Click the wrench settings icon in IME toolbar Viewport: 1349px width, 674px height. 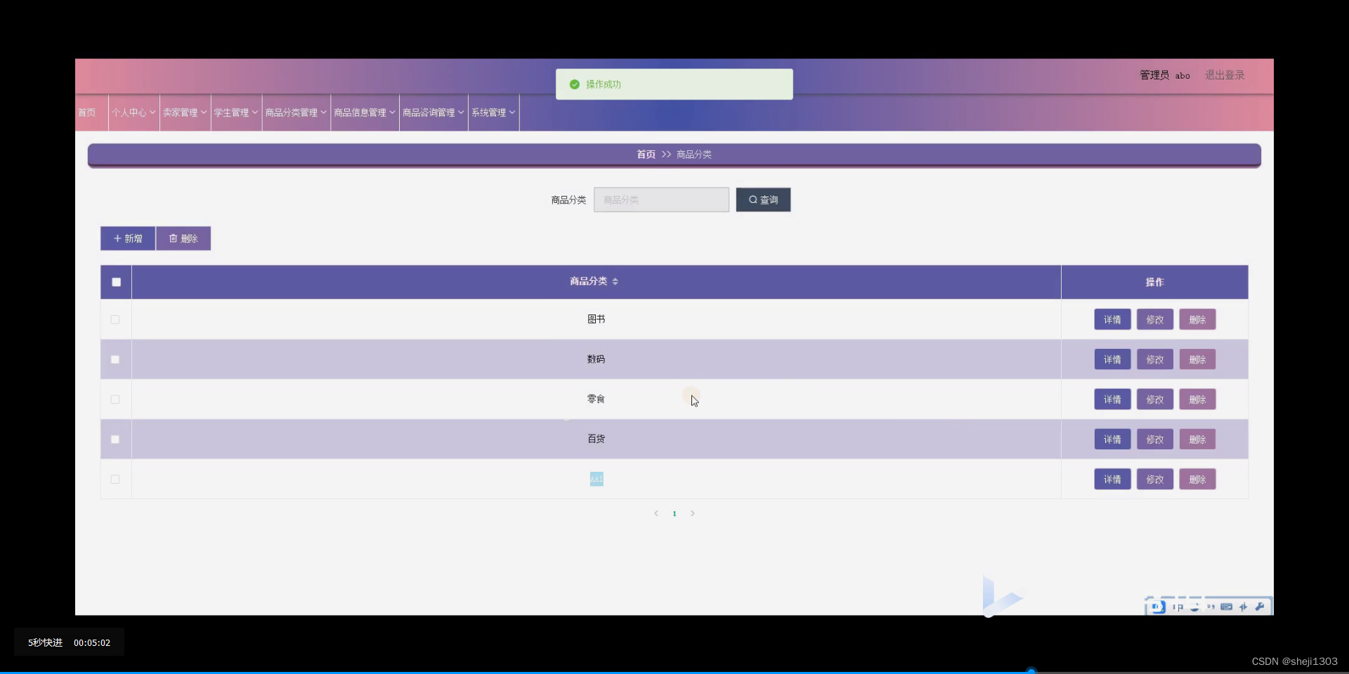tap(1261, 607)
